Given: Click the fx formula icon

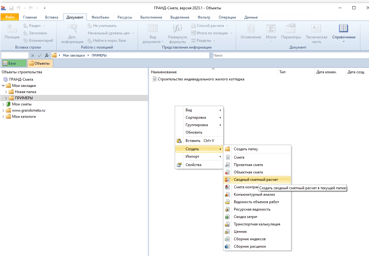Looking at the screenshot, I should click(x=47, y=55).
